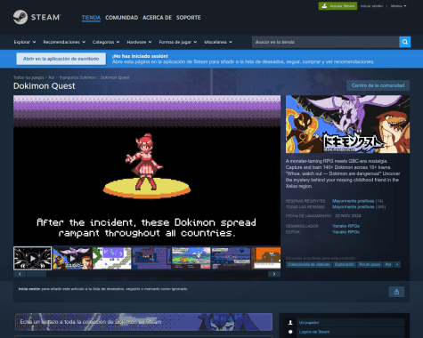Click Franquicia Dokimon breadcrumb
Viewport: 423px width, 338px height.
coord(77,77)
